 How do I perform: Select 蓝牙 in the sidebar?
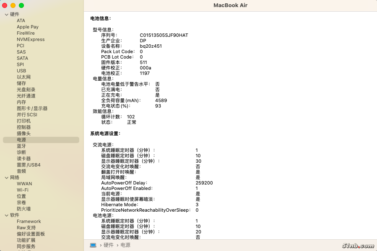tap(21, 146)
